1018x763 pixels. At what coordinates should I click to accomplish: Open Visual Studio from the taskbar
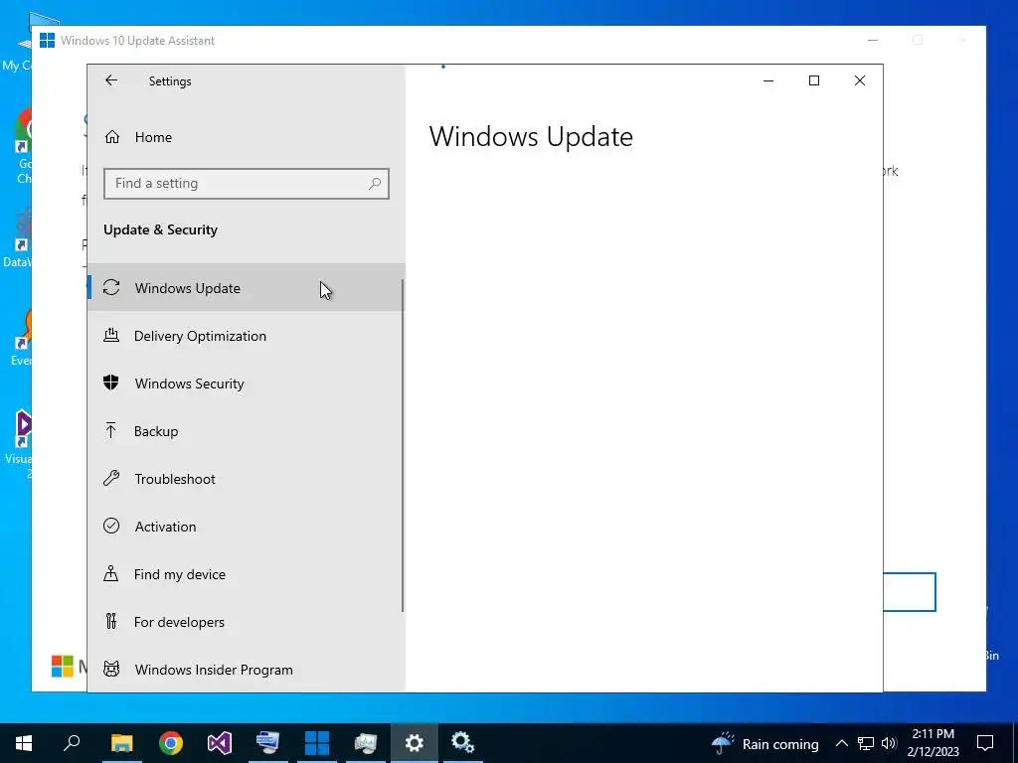(220, 743)
